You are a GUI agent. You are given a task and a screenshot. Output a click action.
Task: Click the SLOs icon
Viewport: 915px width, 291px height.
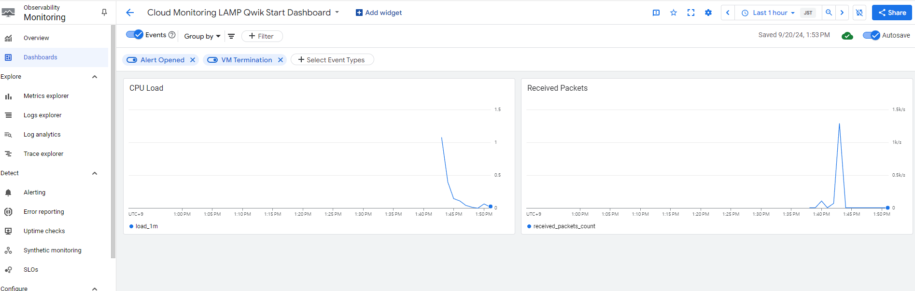(x=8, y=270)
